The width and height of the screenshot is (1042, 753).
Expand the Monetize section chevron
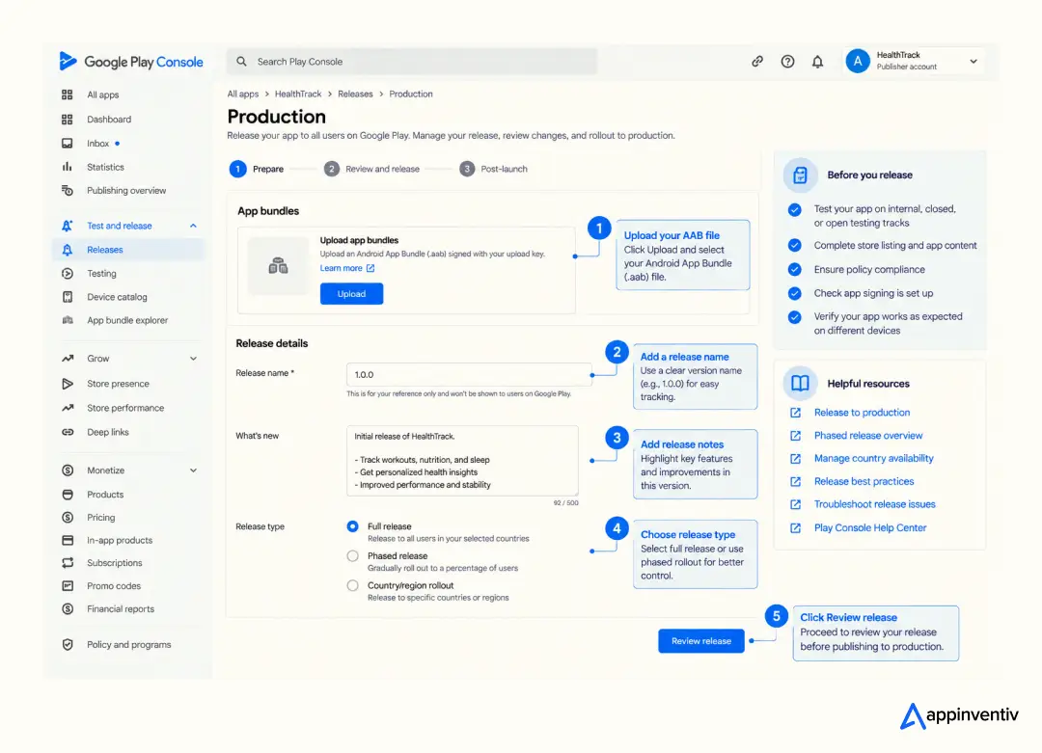click(x=193, y=471)
